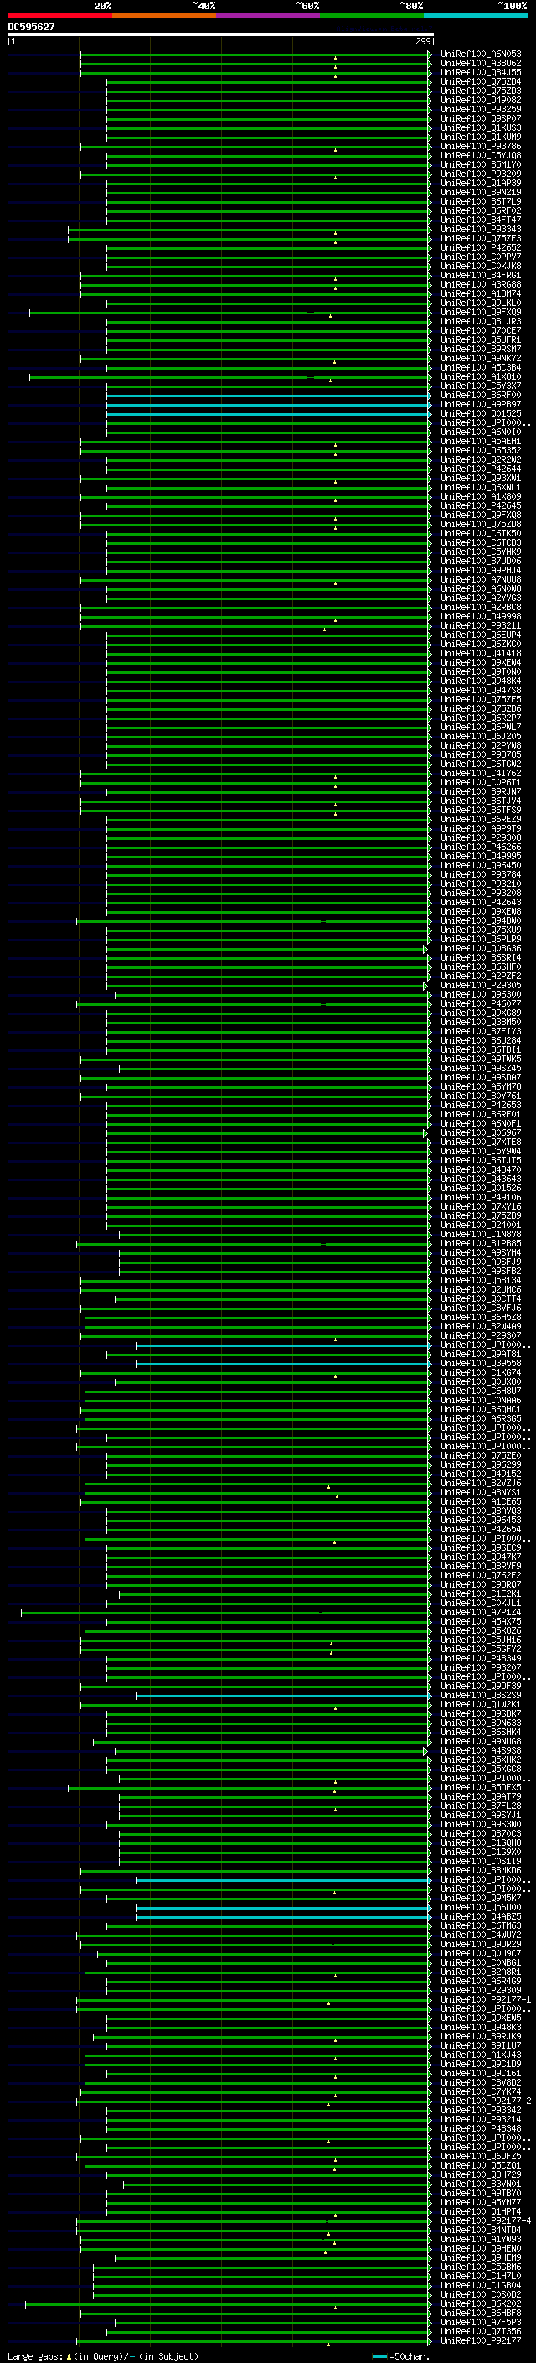The width and height of the screenshot is (536, 2363).
Task: Select hit UniRef100_O24001
Action: point(481,1225)
